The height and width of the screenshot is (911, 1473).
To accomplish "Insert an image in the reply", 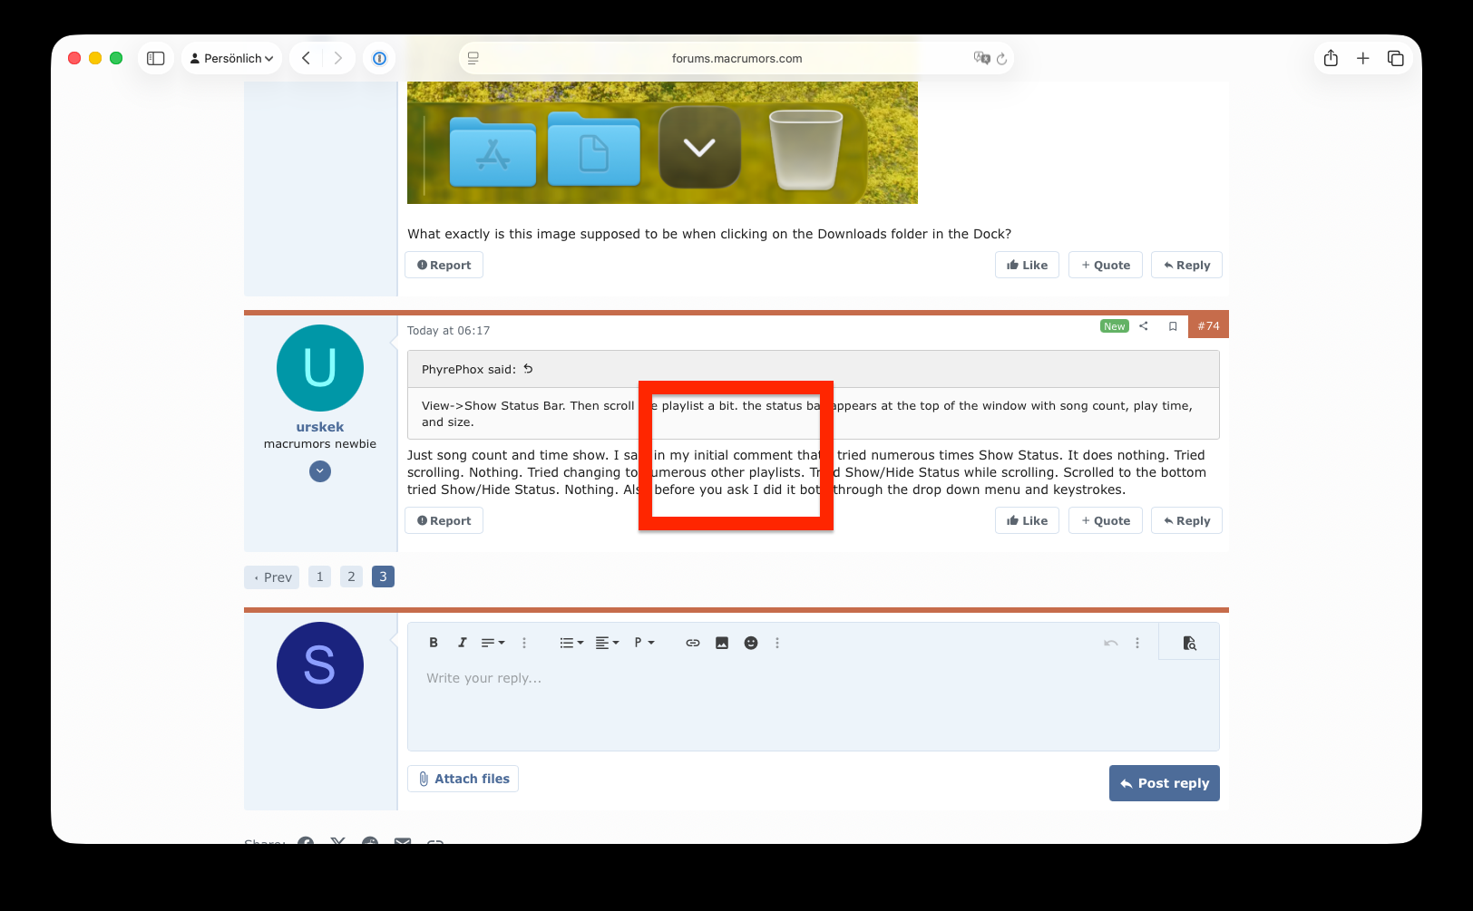I will [722, 643].
